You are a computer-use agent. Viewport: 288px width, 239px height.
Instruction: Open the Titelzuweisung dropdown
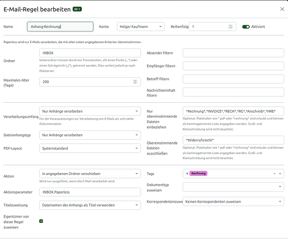click(x=90, y=205)
